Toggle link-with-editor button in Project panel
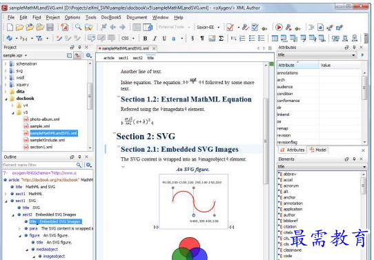Screen dimensions: 374x260 [x=77, y=56]
